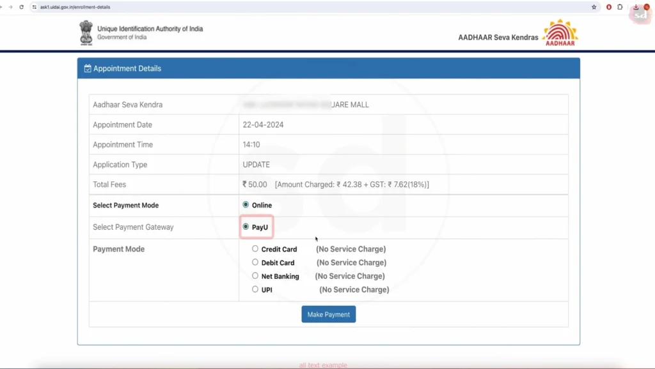Click the calendar icon beside Appointment Details
Viewport: 655px width, 369px height.
click(x=88, y=68)
